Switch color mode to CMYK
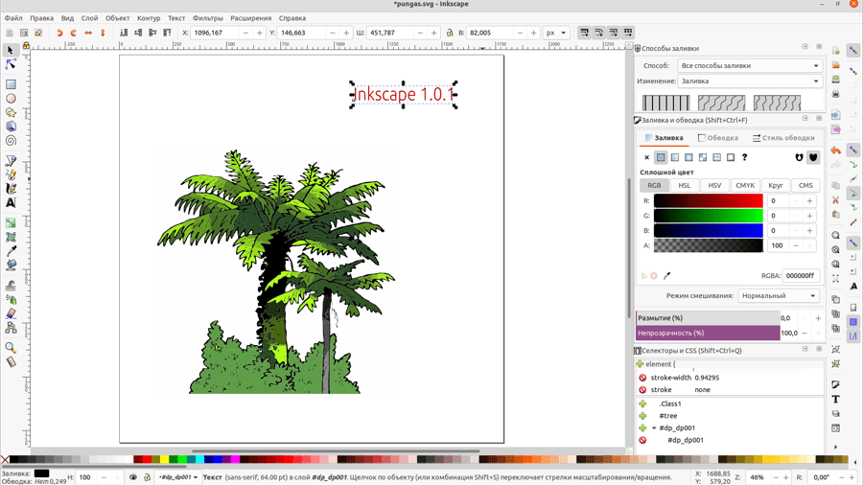The width and height of the screenshot is (863, 485). pos(745,186)
